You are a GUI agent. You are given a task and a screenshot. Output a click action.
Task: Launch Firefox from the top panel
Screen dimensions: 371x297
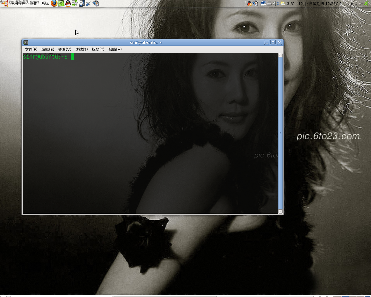54,3
